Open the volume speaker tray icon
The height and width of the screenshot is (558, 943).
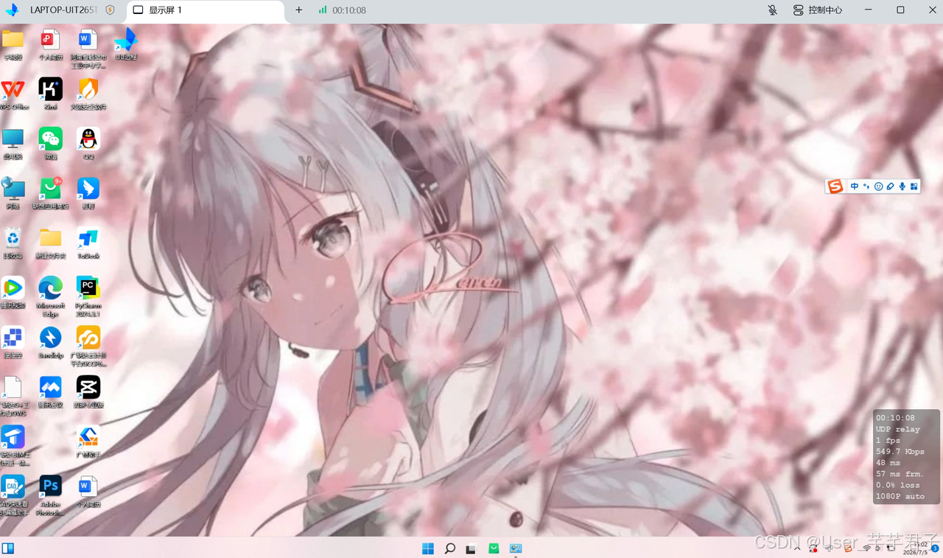pyautogui.click(x=879, y=548)
